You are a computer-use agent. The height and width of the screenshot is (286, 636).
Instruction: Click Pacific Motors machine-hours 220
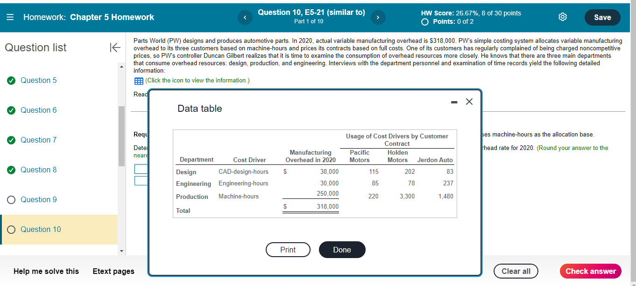pos(373,196)
